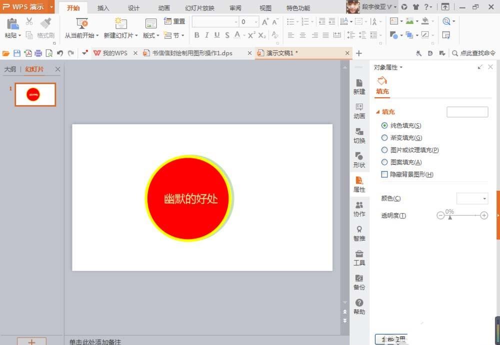Open the 切换 transitions panel

coord(358,135)
